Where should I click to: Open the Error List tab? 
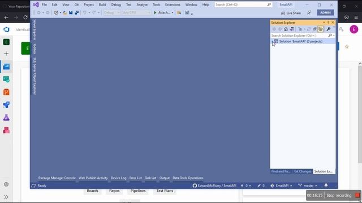click(x=136, y=178)
